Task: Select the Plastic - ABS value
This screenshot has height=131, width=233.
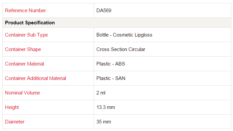Action: (x=111, y=64)
